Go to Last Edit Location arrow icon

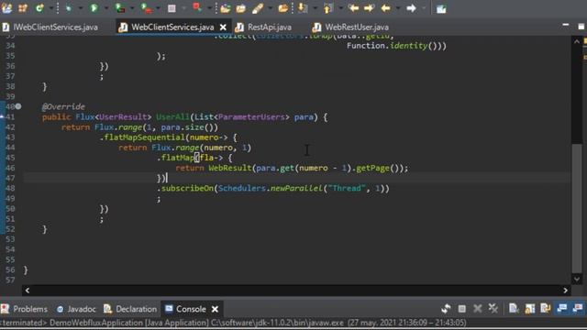click(353, 8)
